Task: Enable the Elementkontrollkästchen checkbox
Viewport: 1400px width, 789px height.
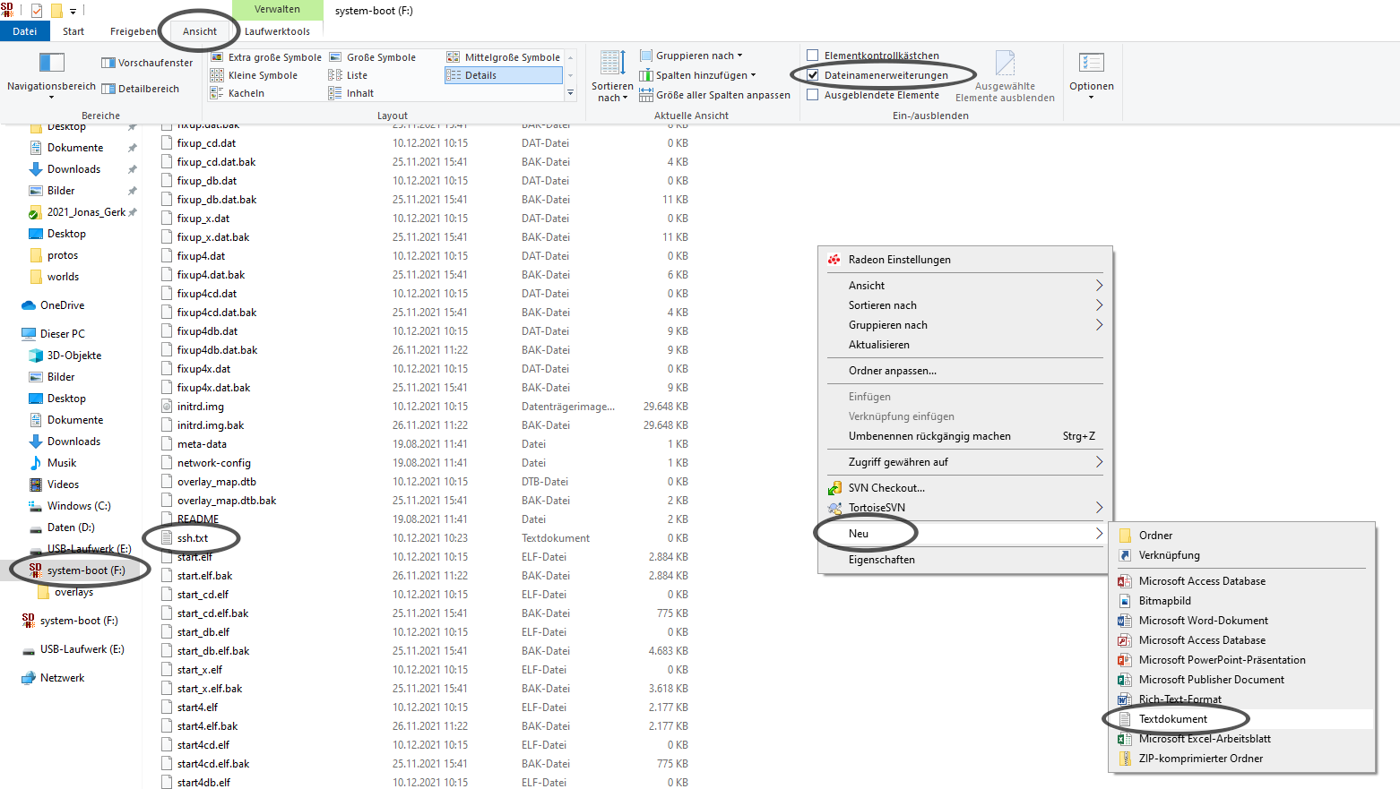Action: click(x=813, y=56)
